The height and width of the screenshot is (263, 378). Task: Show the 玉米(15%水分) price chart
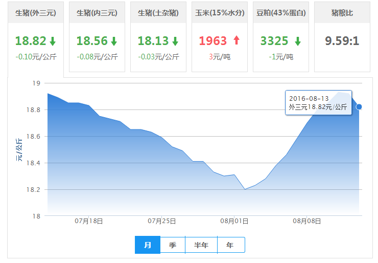pyautogui.click(x=219, y=12)
